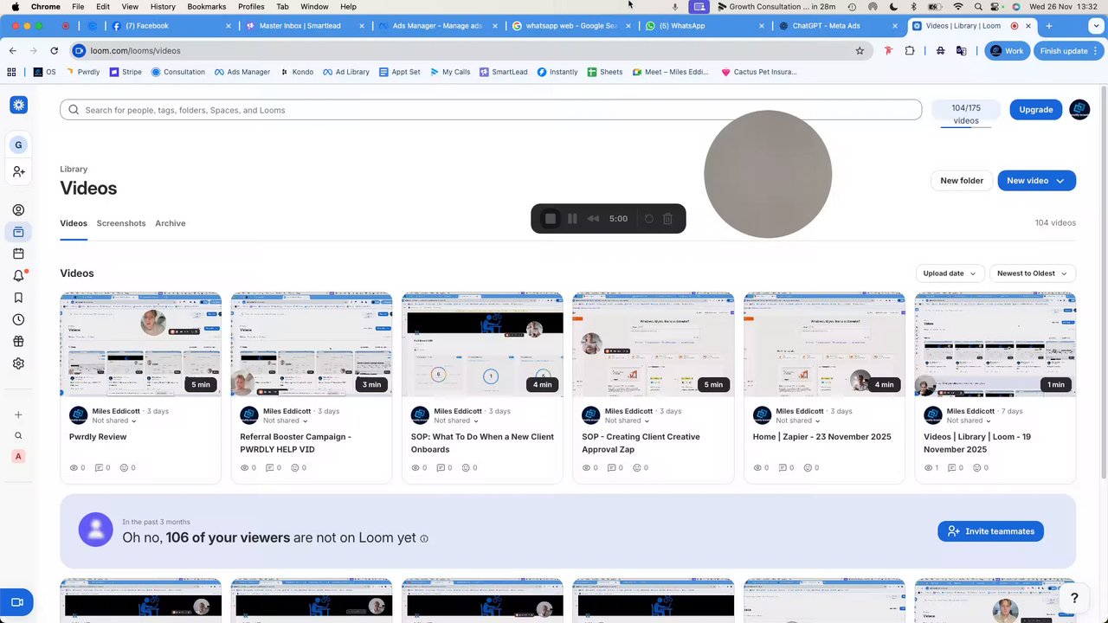Screen dimensions: 1108x623
Task: Open the meetings calendar icon in sidebar
Action: click(x=18, y=254)
